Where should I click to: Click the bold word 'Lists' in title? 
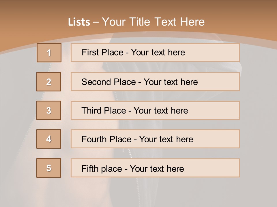pyautogui.click(x=79, y=22)
